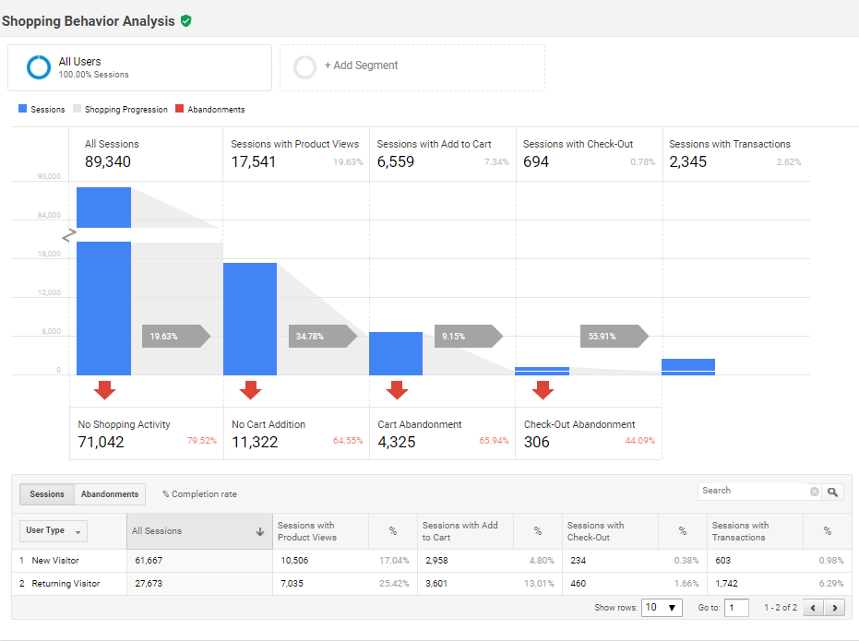Open the Show rows dropdown
Image resolution: width=859 pixels, height=641 pixels.
point(662,608)
